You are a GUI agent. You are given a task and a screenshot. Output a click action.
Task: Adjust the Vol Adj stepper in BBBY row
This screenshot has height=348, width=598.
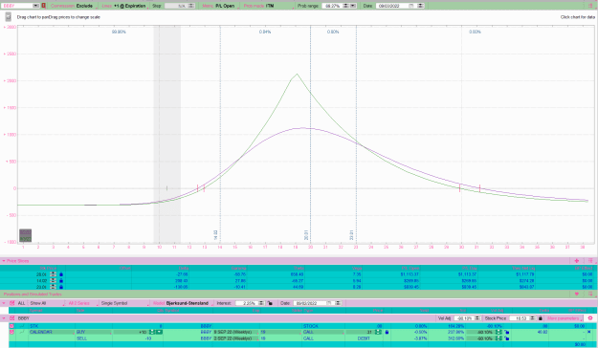click(477, 318)
